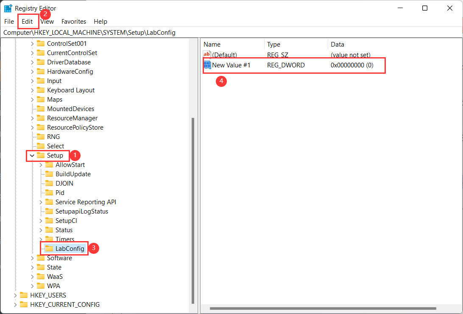
Task: Expand the SetupCl subkey
Action: click(x=41, y=221)
